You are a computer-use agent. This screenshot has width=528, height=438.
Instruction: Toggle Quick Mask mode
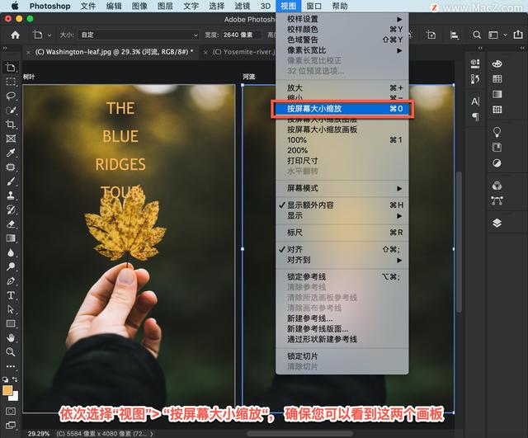pos(11,411)
